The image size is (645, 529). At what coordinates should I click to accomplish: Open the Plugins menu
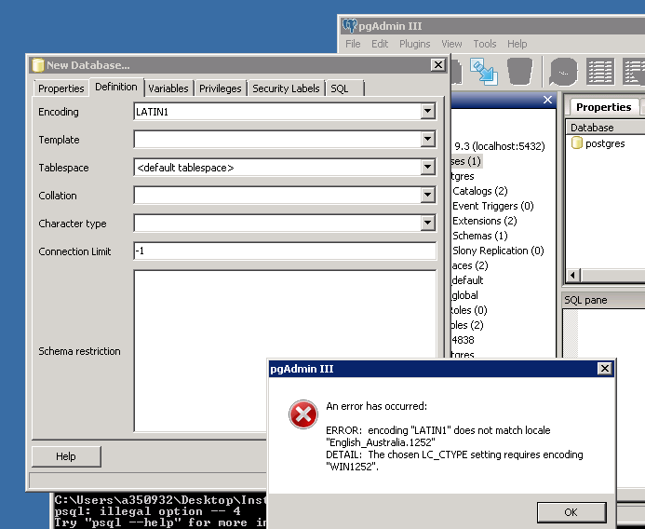click(x=414, y=44)
